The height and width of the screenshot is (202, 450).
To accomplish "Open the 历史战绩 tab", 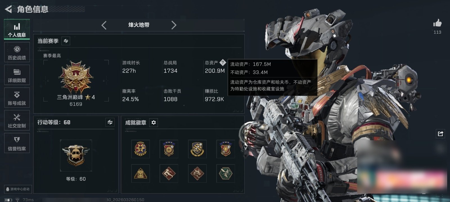I will tap(17, 52).
